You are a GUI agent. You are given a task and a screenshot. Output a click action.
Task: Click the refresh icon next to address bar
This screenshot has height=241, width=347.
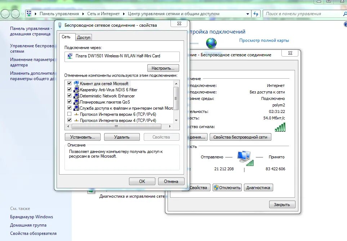tap(256, 14)
